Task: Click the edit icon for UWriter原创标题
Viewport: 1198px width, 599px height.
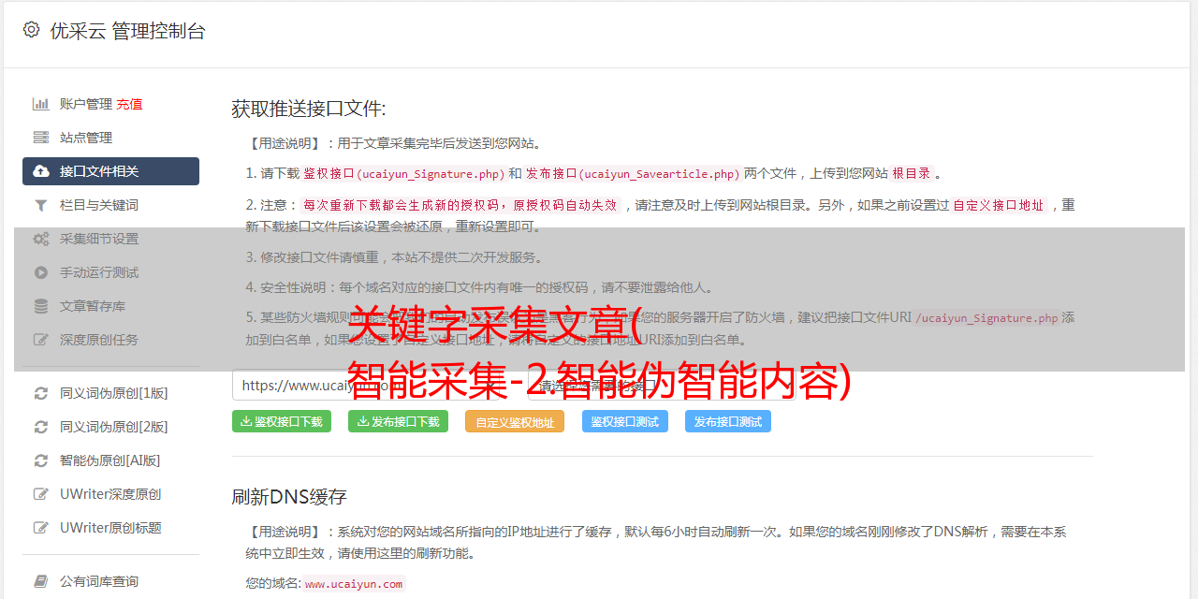Action: click(x=41, y=528)
